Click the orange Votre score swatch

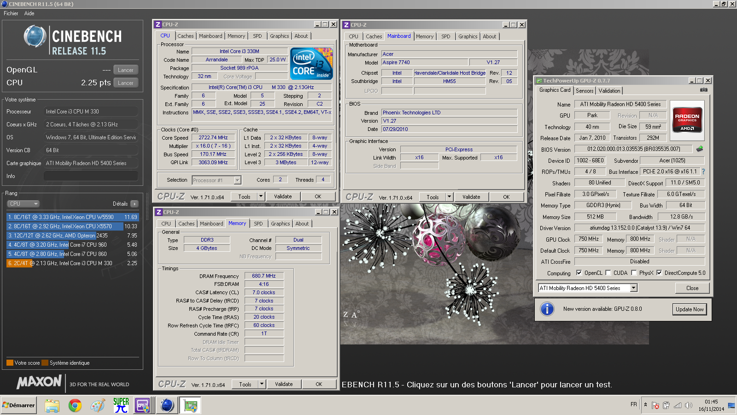coord(10,363)
